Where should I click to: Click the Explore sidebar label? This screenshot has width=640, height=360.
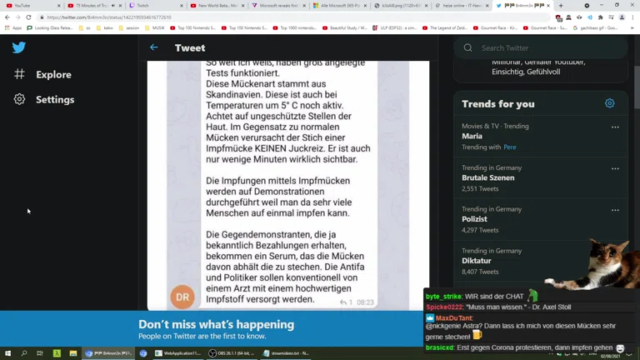point(53,75)
